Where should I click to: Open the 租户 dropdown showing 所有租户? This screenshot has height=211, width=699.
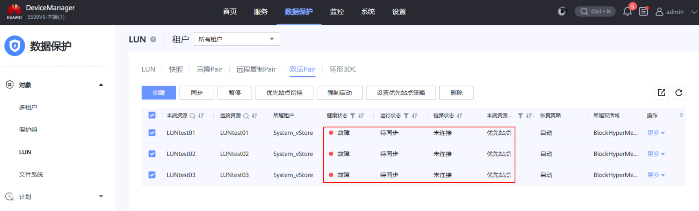click(x=237, y=39)
